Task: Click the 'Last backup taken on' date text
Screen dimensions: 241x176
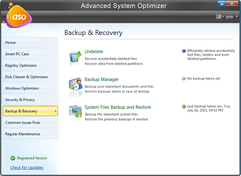Action: tap(209, 108)
